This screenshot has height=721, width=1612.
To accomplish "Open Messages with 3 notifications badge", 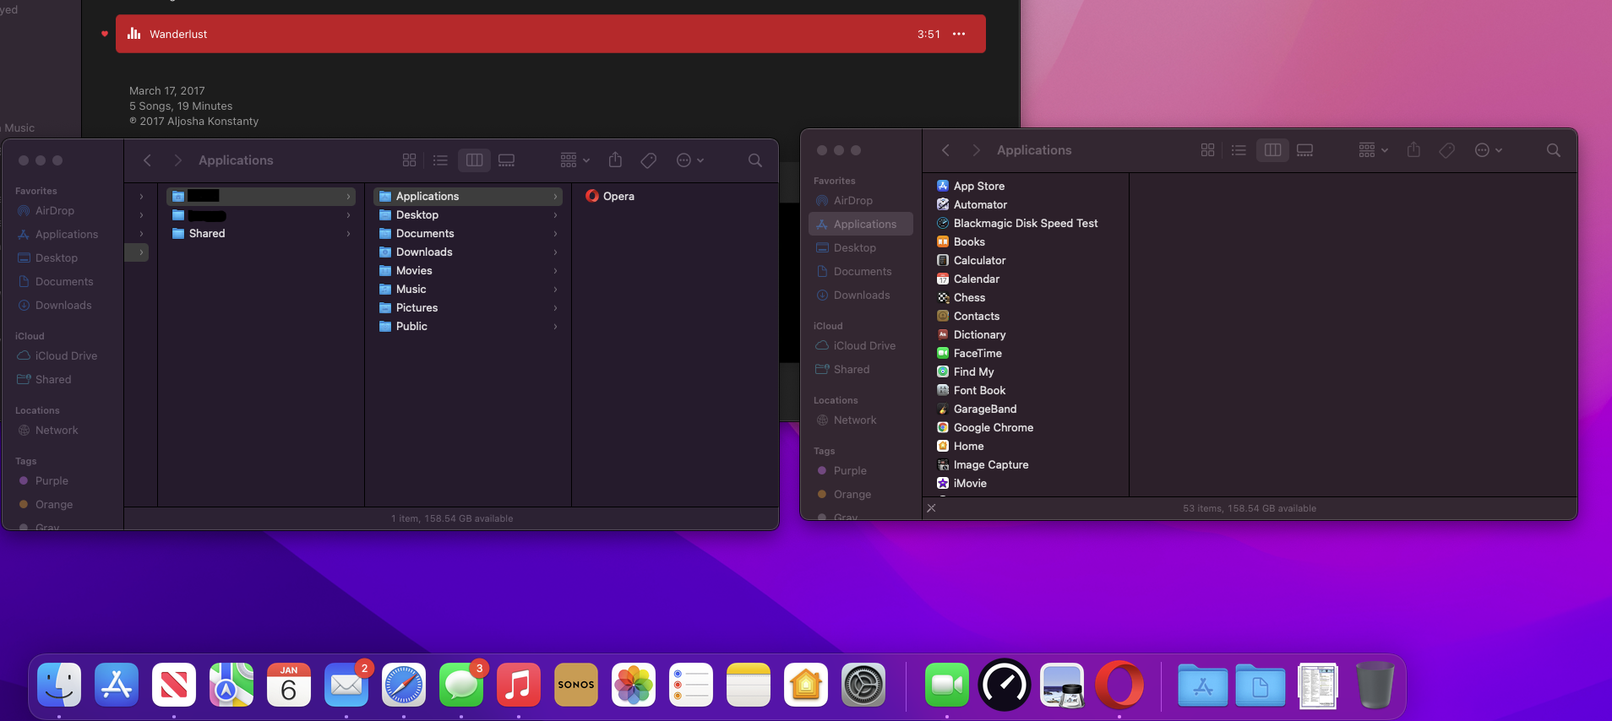I will (461, 685).
